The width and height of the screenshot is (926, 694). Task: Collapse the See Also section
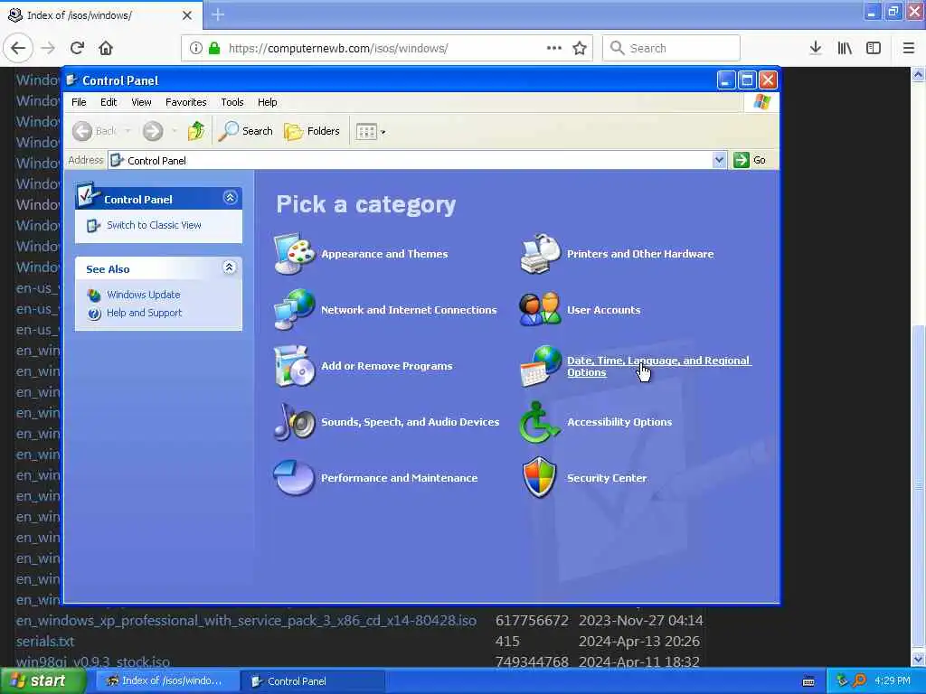(229, 267)
